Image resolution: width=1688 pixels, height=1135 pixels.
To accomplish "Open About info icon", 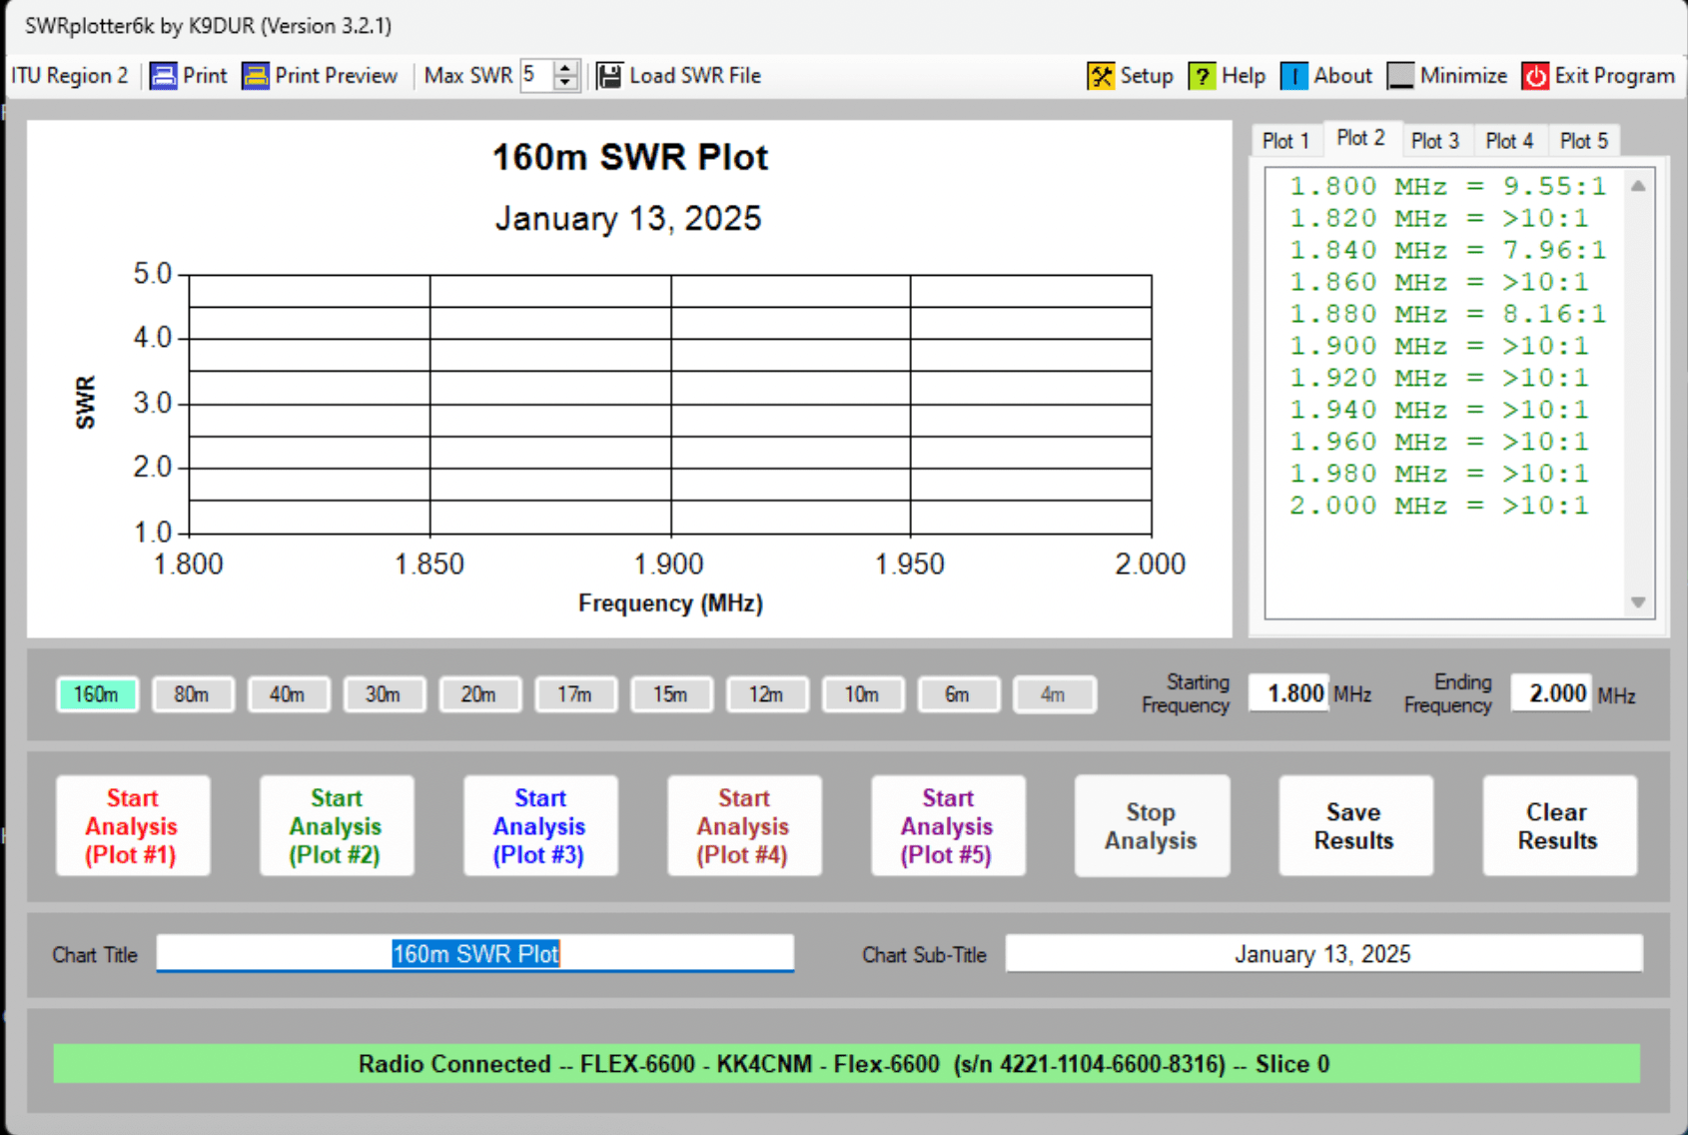I will point(1293,76).
